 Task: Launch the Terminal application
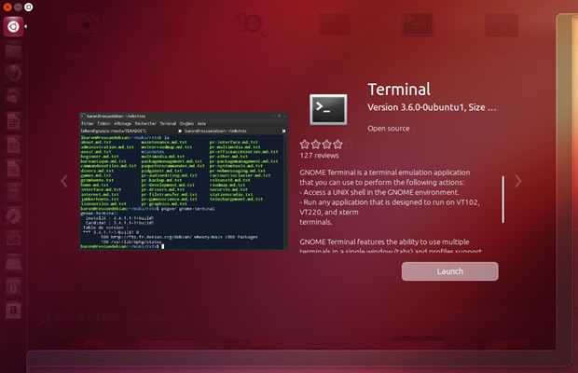point(449,271)
